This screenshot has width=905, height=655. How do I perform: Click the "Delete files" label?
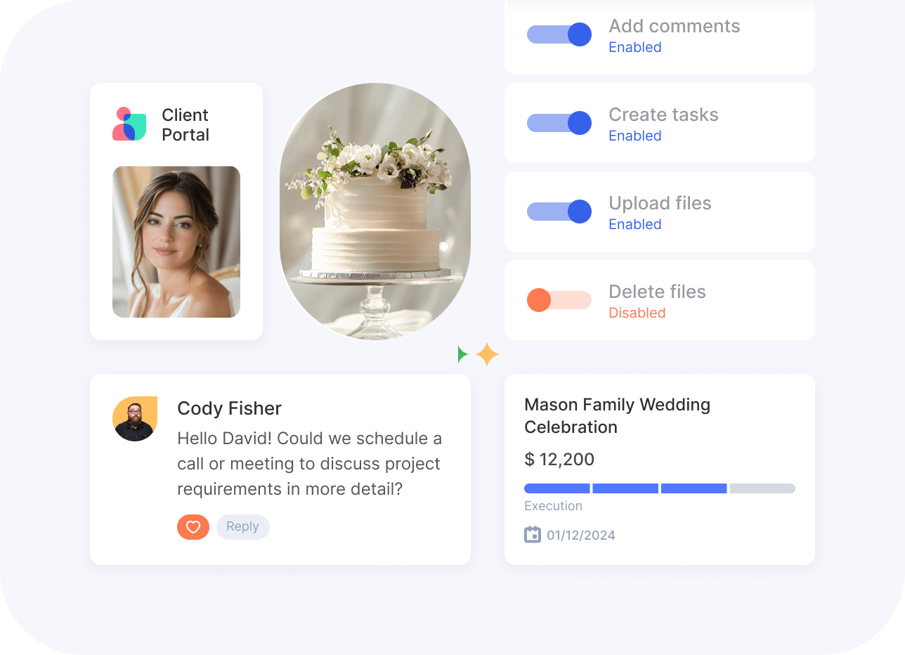[657, 292]
